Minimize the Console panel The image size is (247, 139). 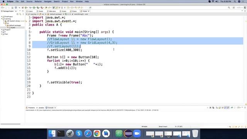click(242, 107)
